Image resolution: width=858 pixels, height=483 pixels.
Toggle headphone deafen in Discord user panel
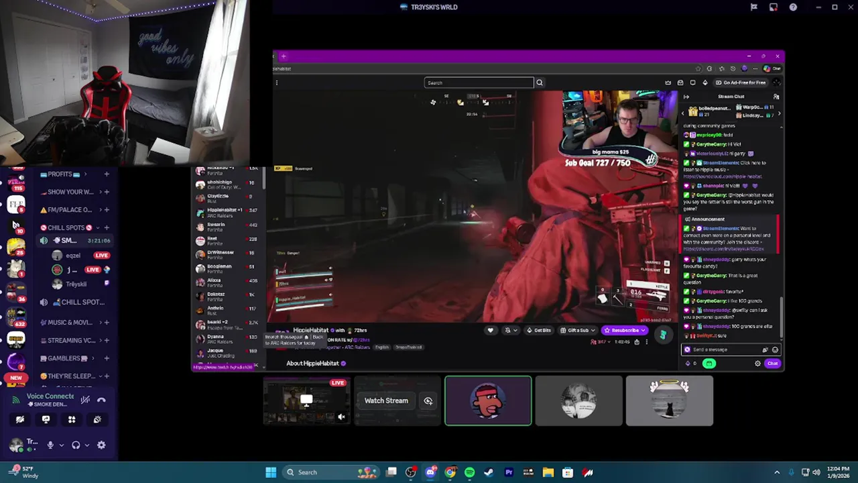[x=76, y=445]
